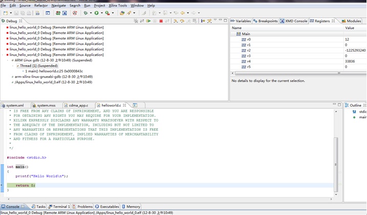Open the Debug launch dropdown arrow

[91, 13]
